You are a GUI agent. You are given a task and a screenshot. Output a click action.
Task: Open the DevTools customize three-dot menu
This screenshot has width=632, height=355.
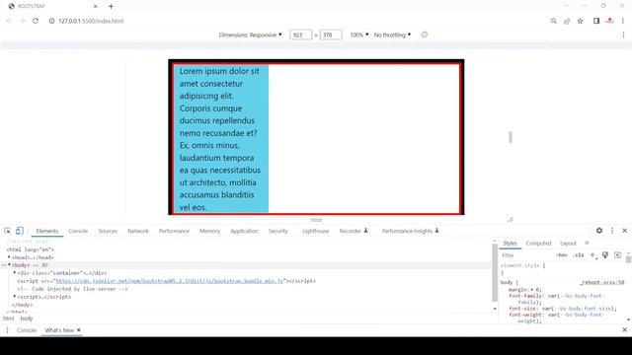pos(612,231)
